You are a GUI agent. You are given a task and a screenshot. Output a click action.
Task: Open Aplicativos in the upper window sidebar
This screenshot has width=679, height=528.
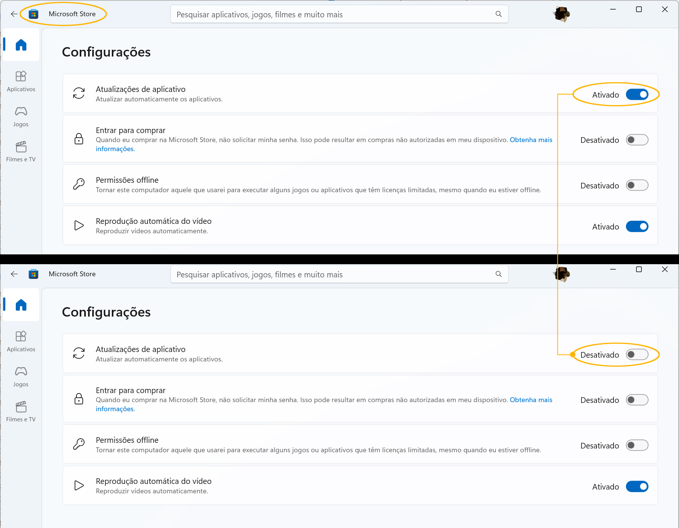click(x=21, y=81)
